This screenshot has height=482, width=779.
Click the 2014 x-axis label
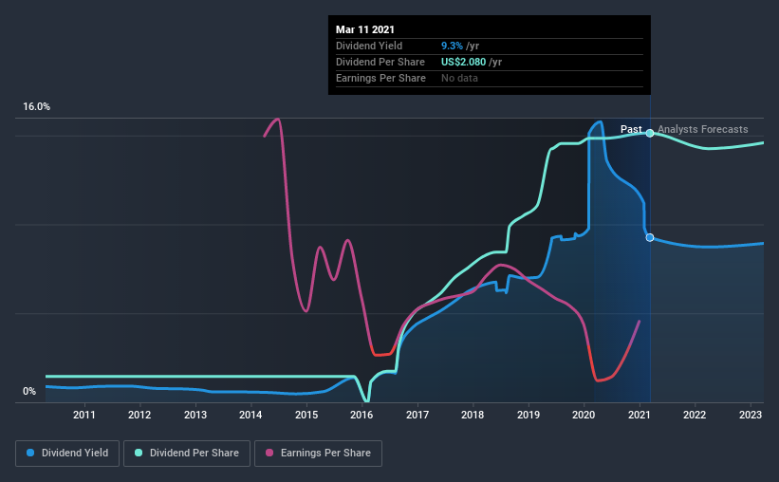250,415
